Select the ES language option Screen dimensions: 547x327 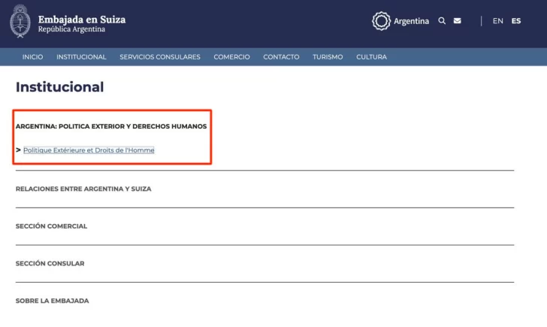[x=516, y=21]
